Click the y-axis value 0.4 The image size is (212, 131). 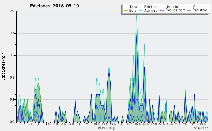pos(12,99)
